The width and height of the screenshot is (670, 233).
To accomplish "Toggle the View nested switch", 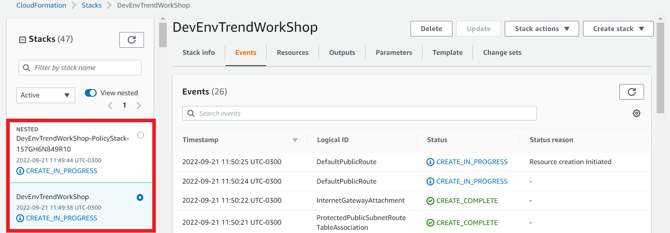I will (91, 93).
